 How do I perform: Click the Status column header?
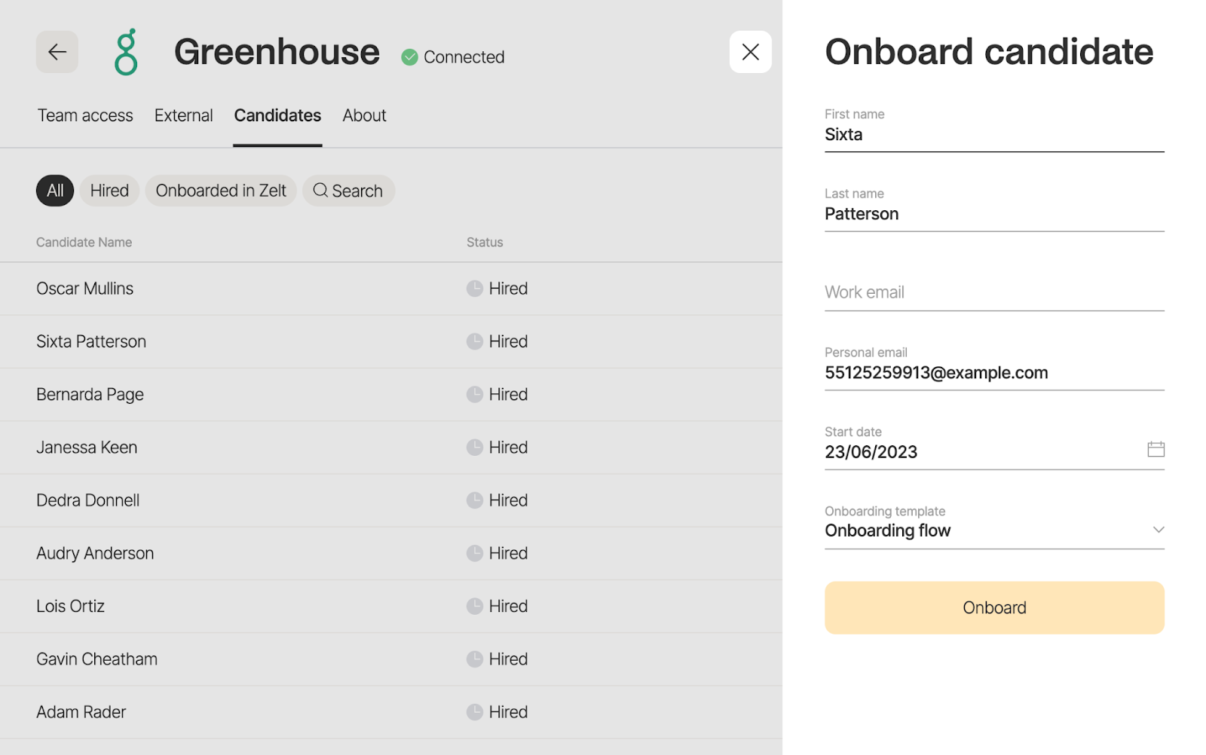pyautogui.click(x=485, y=242)
